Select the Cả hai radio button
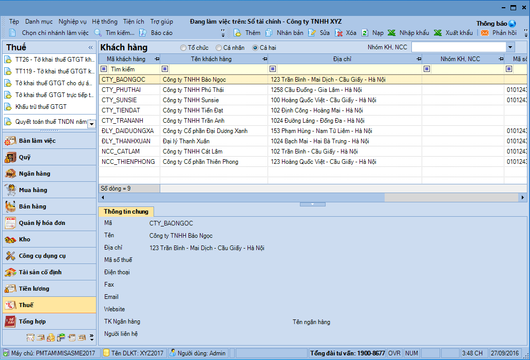Image resolution: width=530 pixels, height=360 pixels. (255, 48)
